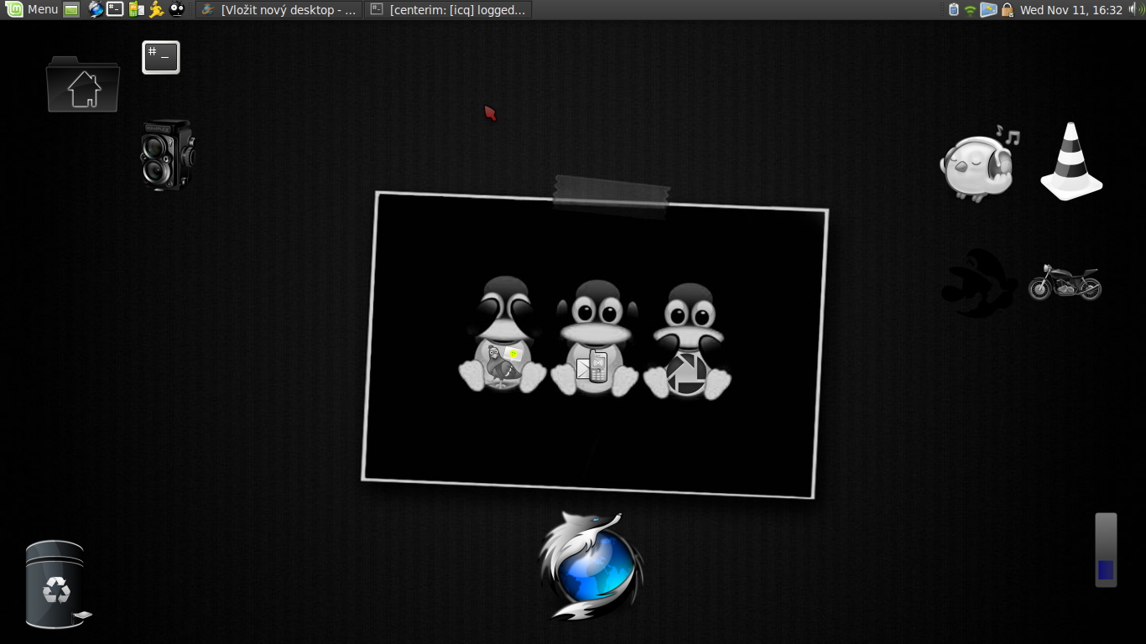This screenshot has width=1146, height=644.
Task: Launch VLC traffic cone desktop icon
Action: click(1071, 162)
